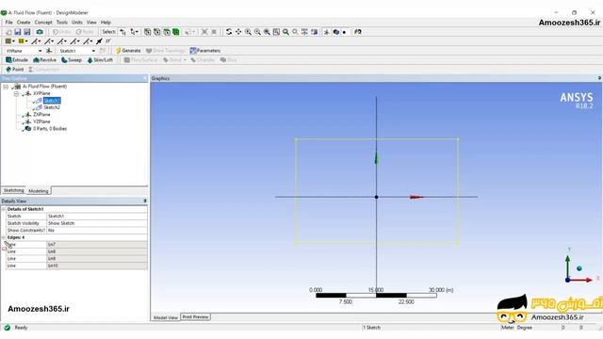
Task: Click the Show Constraints? value No
Action: [x=97, y=230]
